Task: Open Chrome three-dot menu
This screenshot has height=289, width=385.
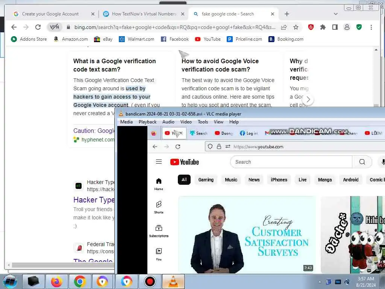Action: pos(371,27)
